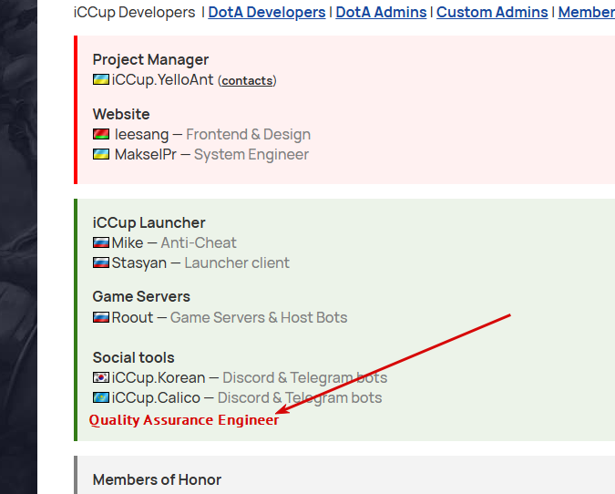The image size is (615, 494).
Task: Open the Custom Admins link
Action: tap(492, 13)
